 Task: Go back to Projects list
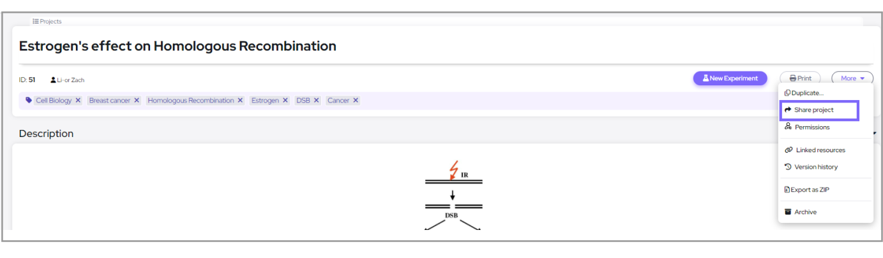click(x=47, y=22)
